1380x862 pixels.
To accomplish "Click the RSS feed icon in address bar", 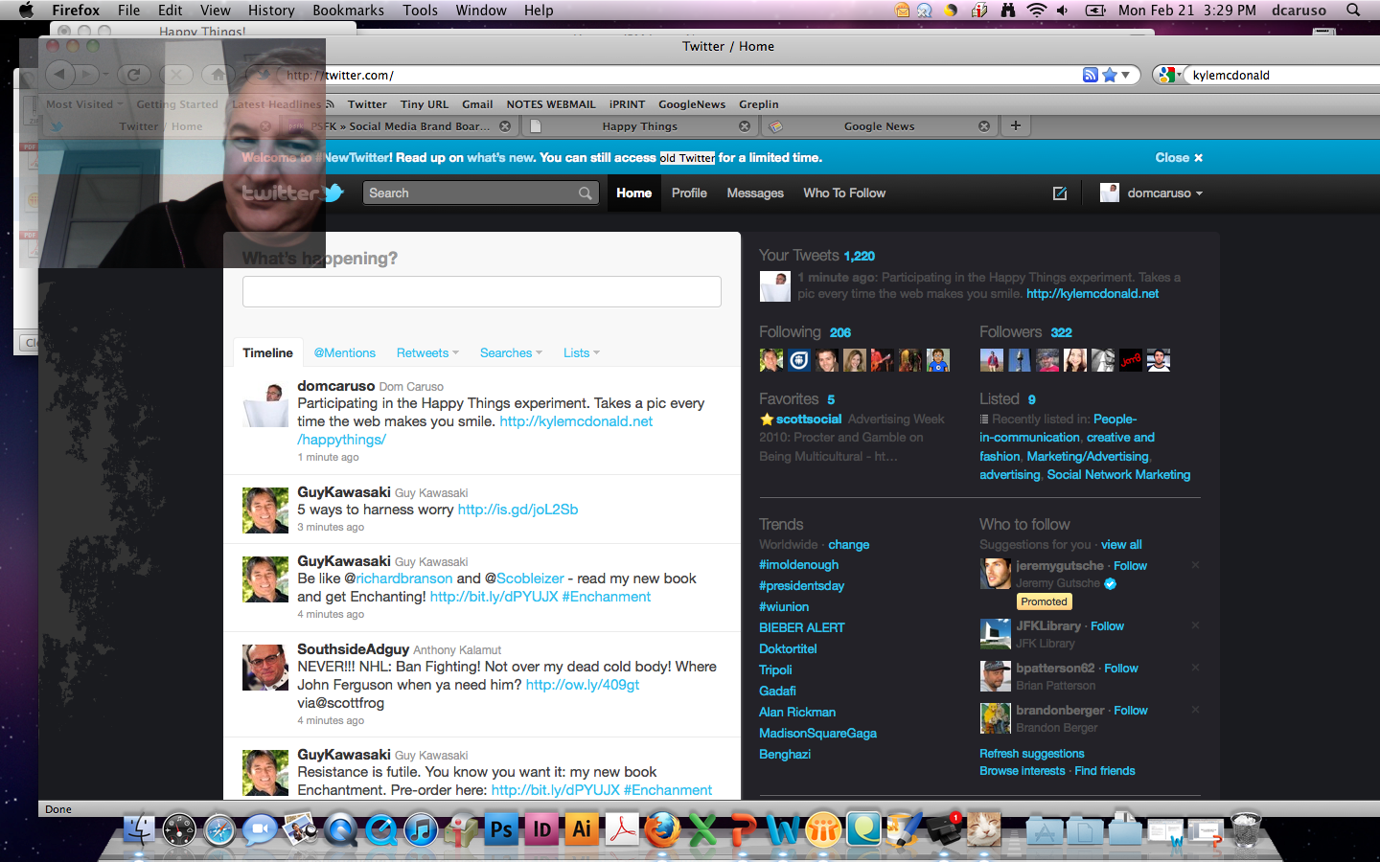I will pos(1090,75).
